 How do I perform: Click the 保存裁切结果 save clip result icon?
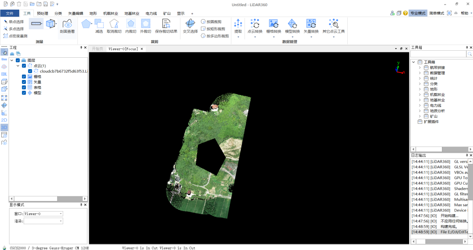166,26
